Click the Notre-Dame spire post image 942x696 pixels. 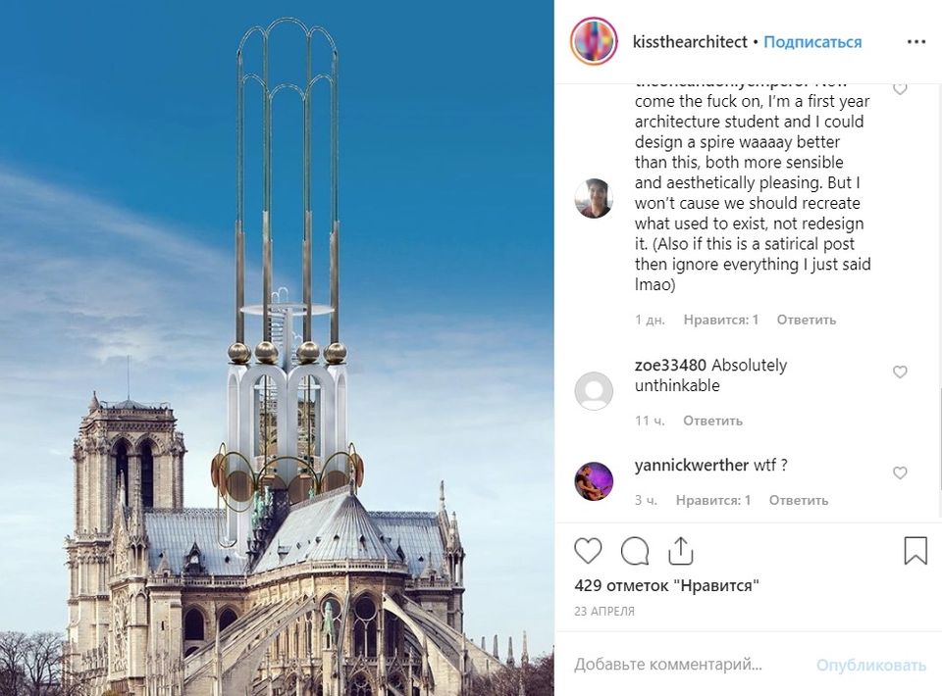(277, 348)
